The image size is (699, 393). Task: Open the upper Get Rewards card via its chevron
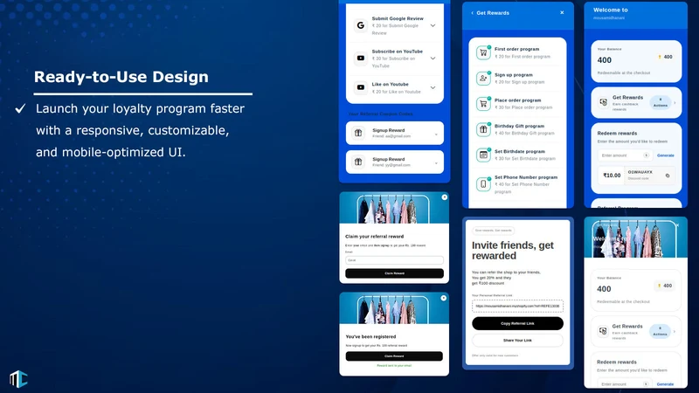click(x=675, y=103)
